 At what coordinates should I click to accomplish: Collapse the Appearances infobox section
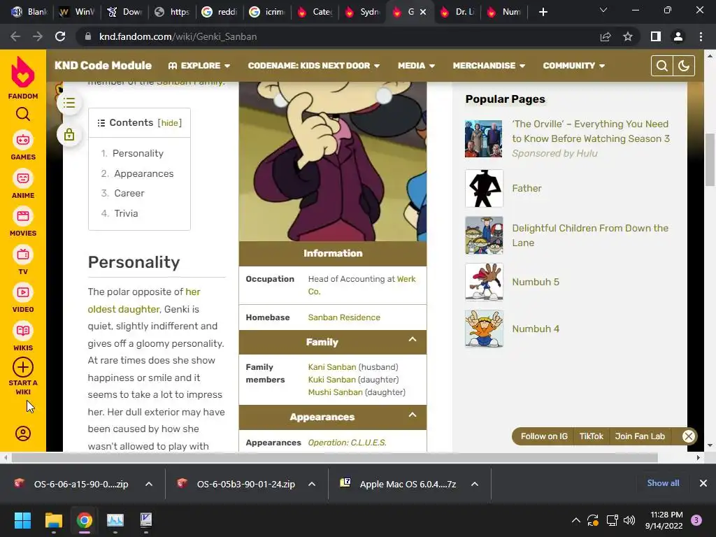(413, 415)
